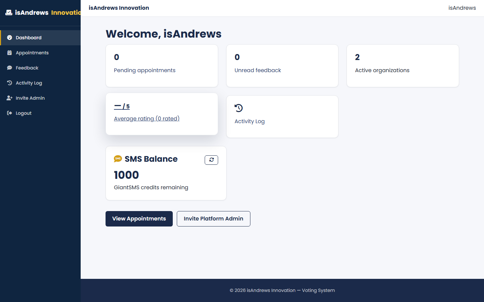Screen dimensions: 484x302
Task: Choose Invite Admin in the sidebar
Action: click(40, 98)
